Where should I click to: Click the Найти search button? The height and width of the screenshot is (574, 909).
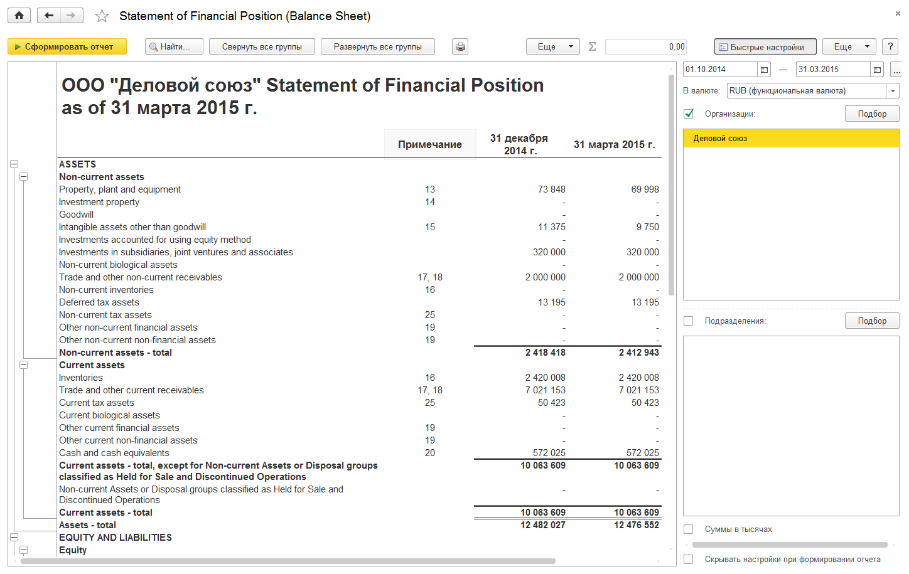174,46
